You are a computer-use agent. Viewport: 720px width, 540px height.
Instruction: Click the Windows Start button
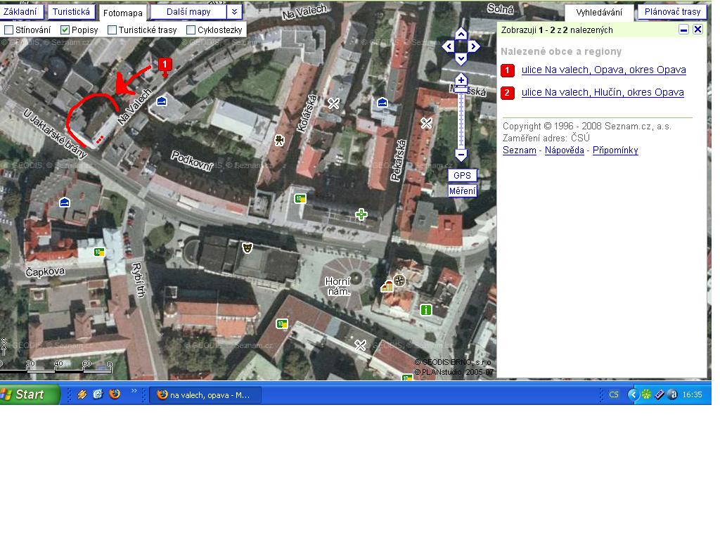coord(28,394)
